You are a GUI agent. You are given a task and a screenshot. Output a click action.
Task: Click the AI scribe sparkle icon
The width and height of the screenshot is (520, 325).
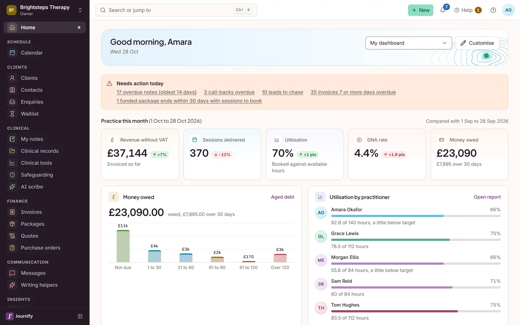[12, 187]
